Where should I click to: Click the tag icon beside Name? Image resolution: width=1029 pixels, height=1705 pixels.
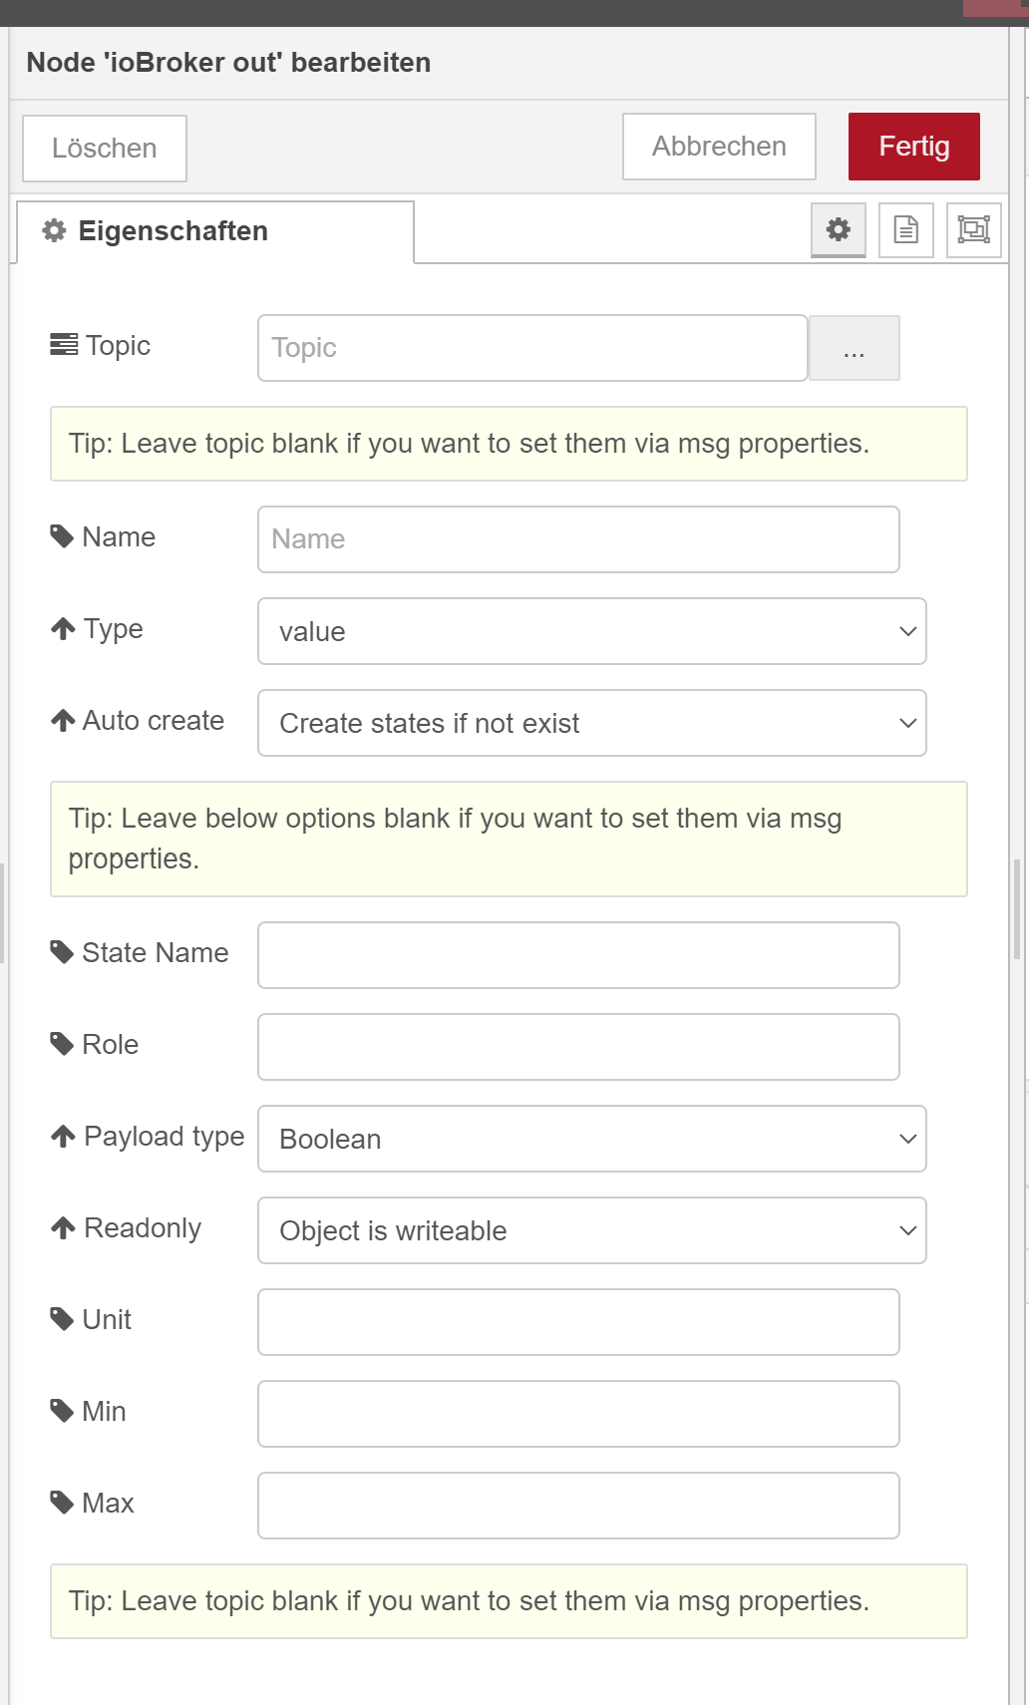(x=62, y=536)
